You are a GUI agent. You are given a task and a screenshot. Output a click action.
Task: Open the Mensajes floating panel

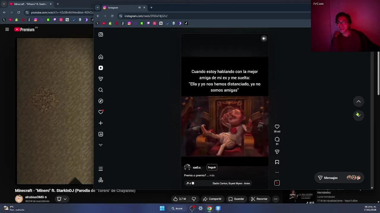coord(339,178)
